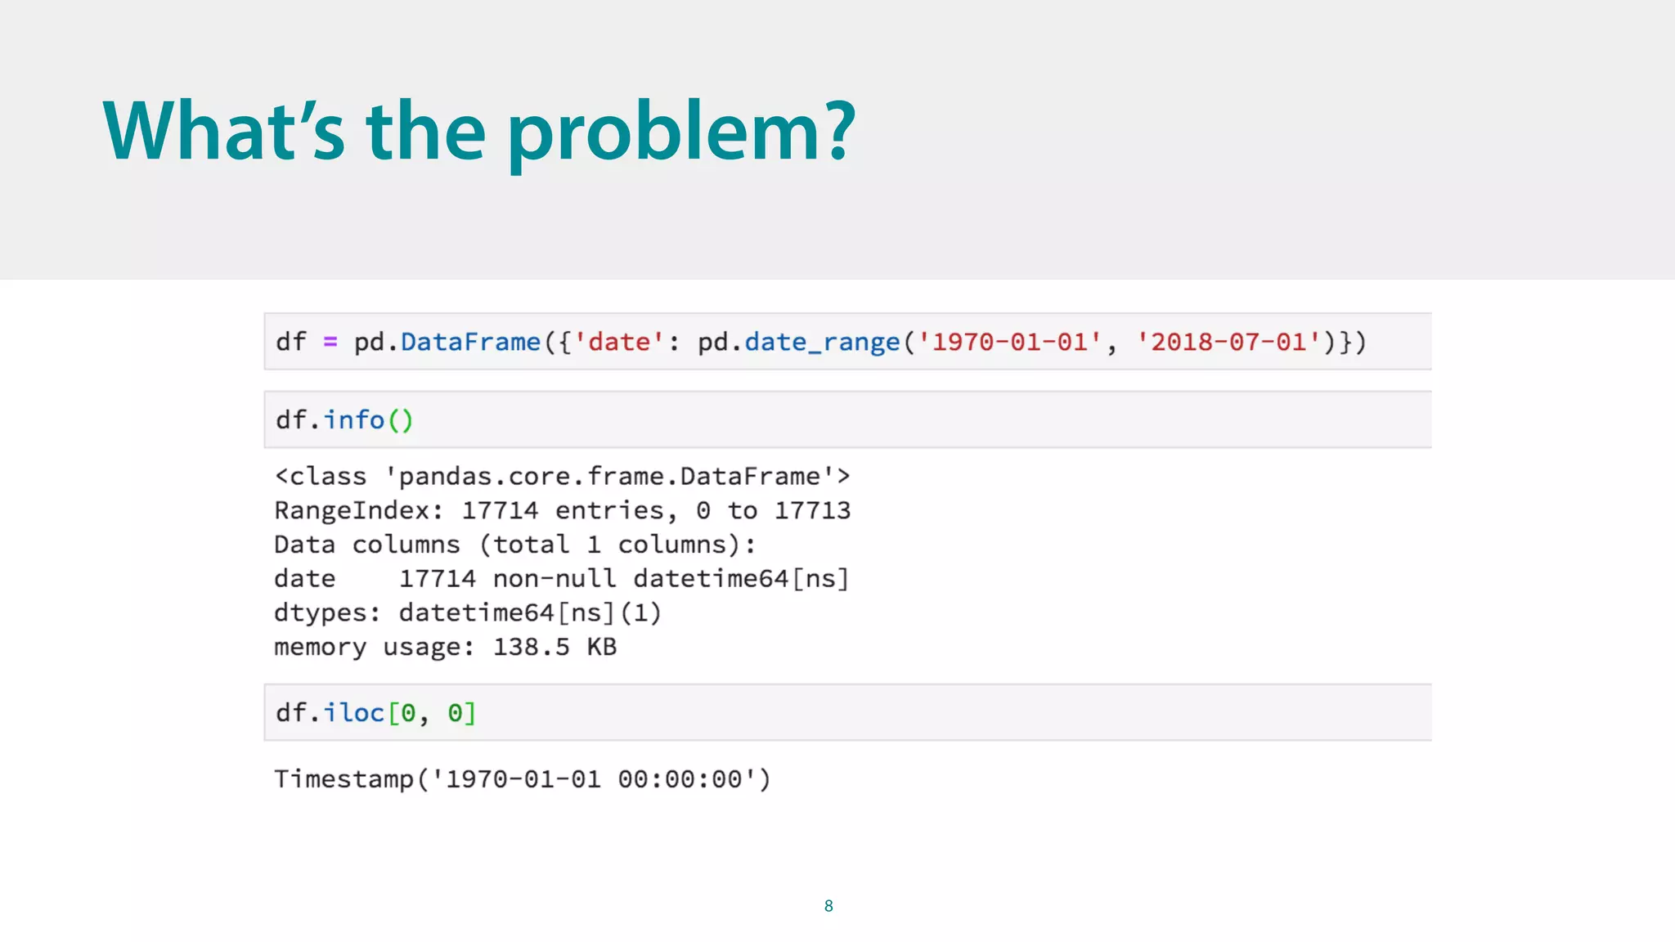Click the df.info() code cell
Image resolution: width=1675 pixels, height=942 pixels.
847,419
